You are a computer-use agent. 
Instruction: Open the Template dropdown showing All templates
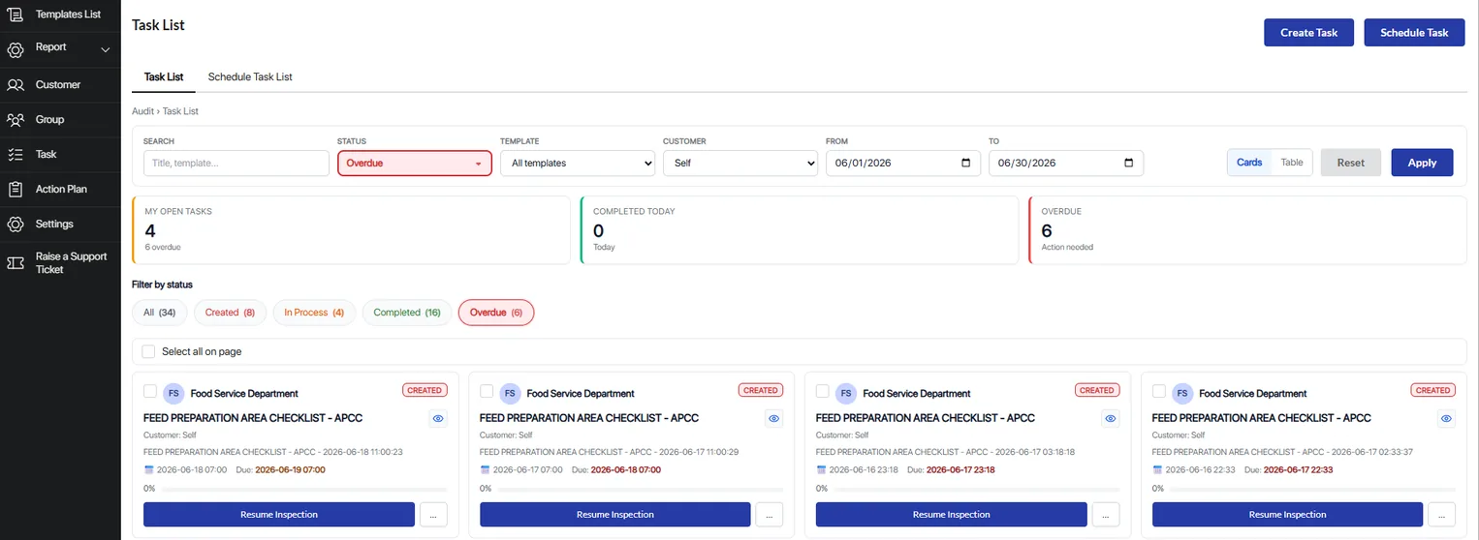pos(578,164)
